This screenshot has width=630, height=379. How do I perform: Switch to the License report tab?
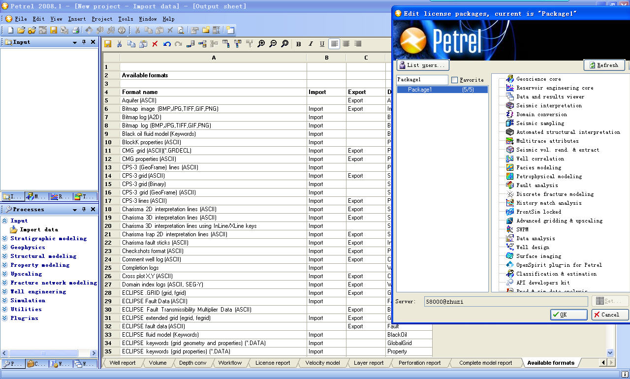coord(272,363)
